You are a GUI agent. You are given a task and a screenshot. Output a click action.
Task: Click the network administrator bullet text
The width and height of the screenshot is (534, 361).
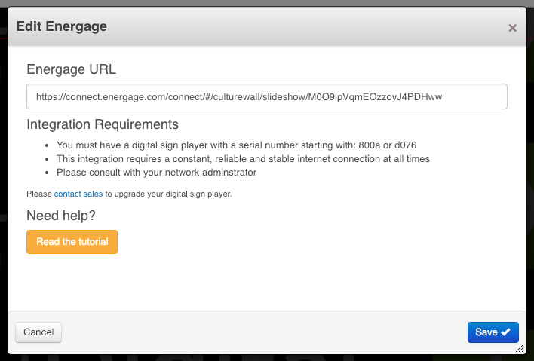point(156,173)
